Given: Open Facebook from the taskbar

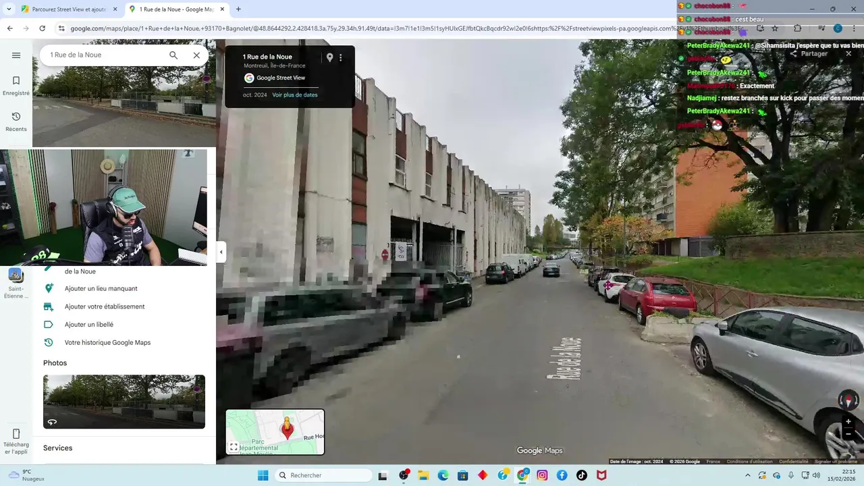Looking at the screenshot, I should point(562,475).
